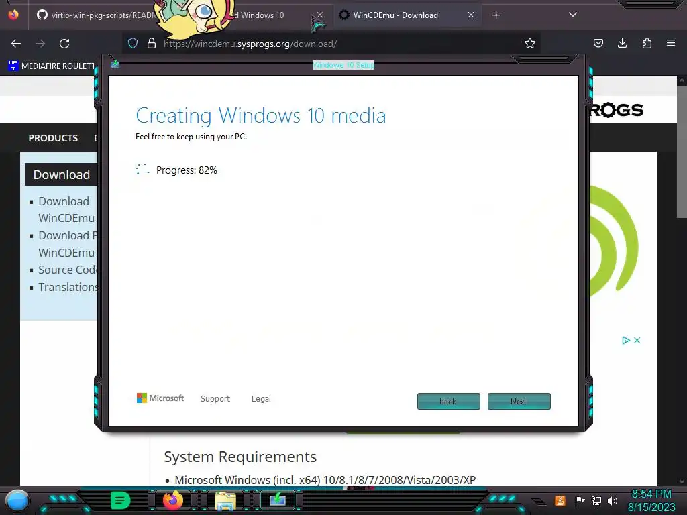This screenshot has height=515, width=687.
Task: Open the Support link in the setup dialog
Action: tap(215, 398)
